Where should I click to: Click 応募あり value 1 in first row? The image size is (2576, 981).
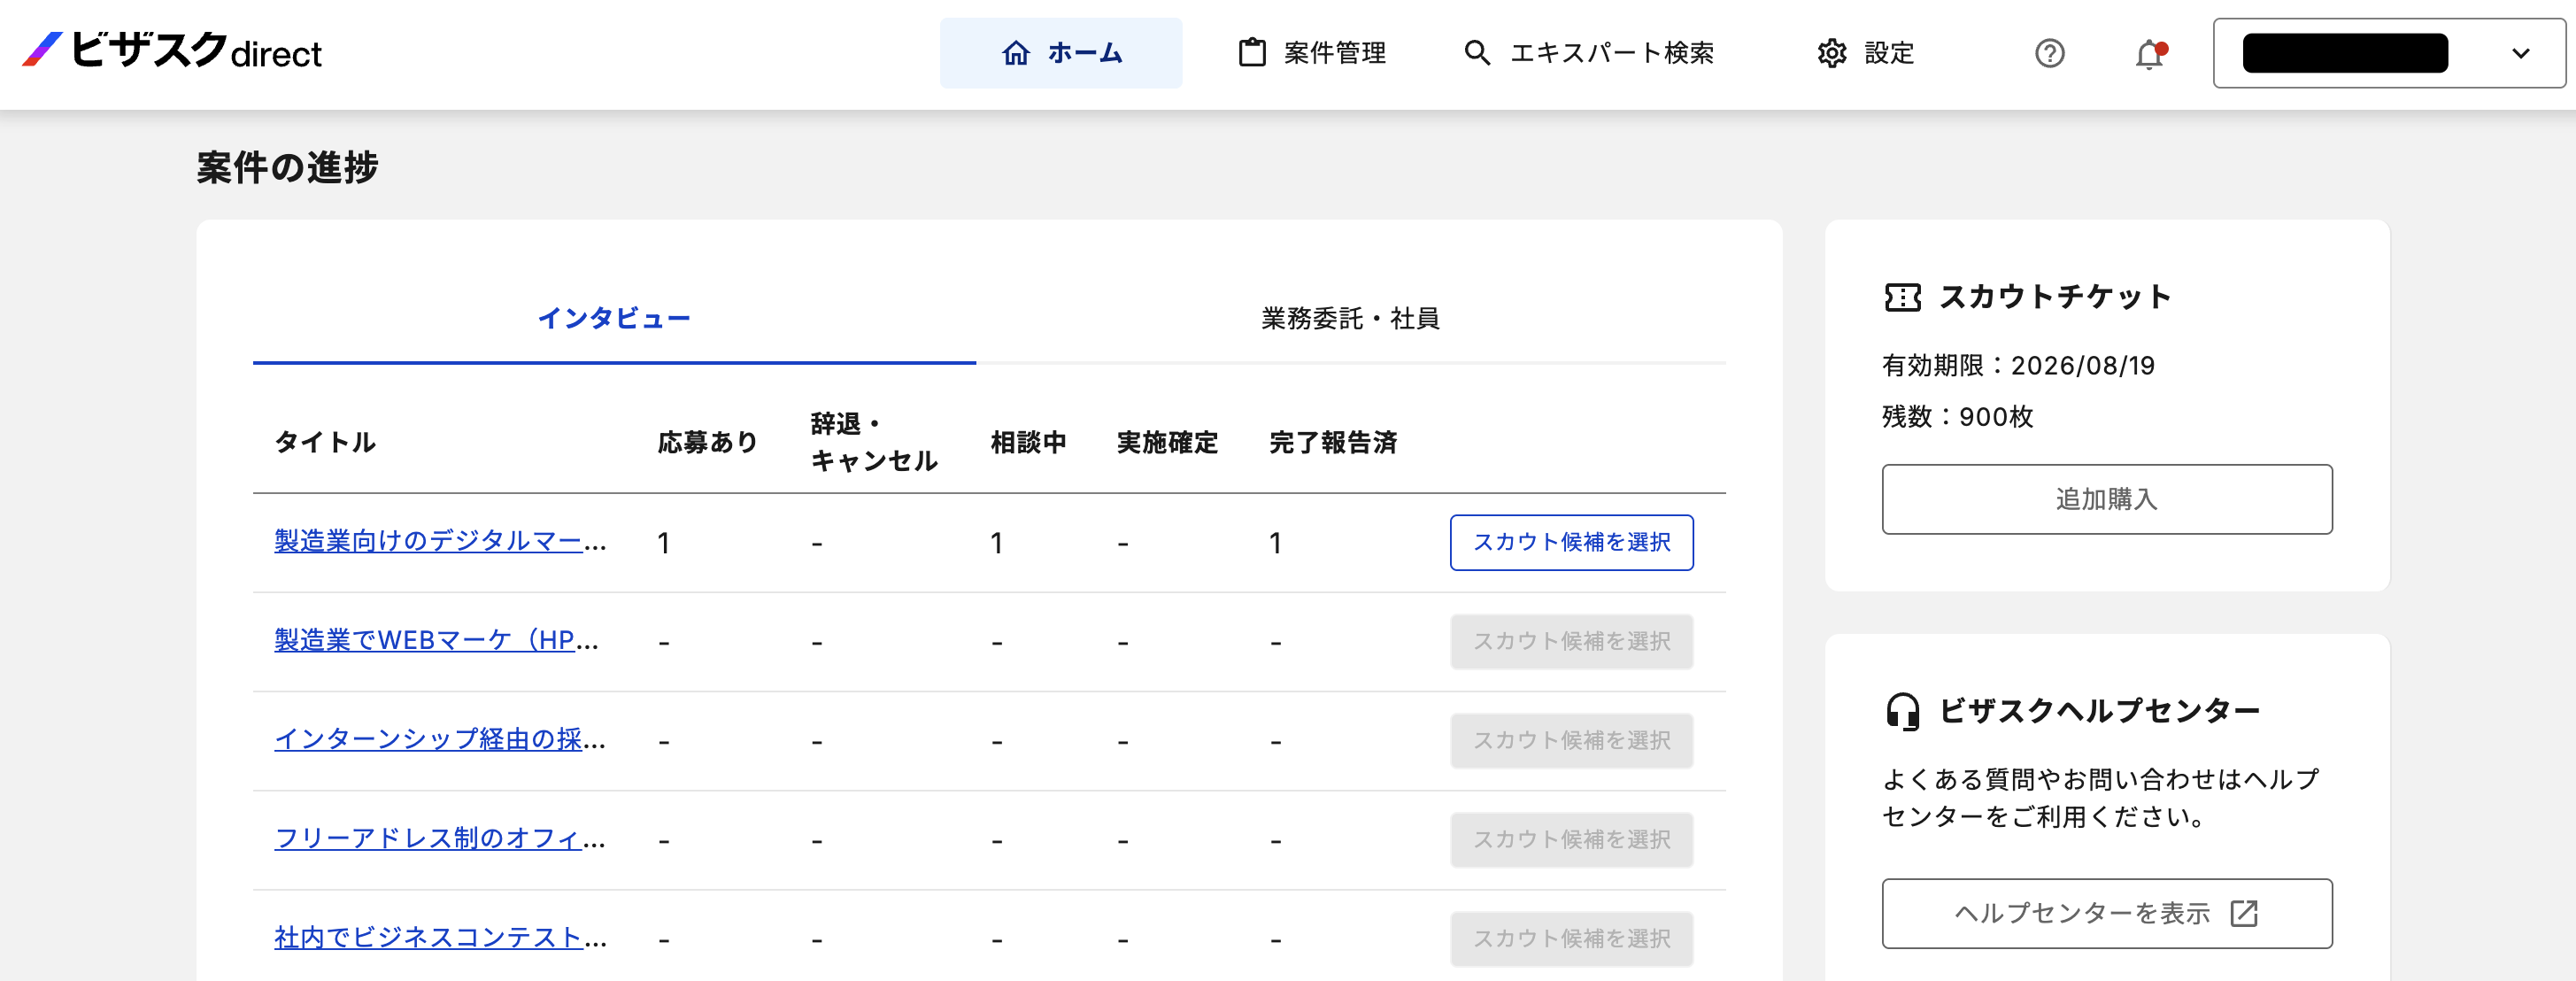(664, 544)
